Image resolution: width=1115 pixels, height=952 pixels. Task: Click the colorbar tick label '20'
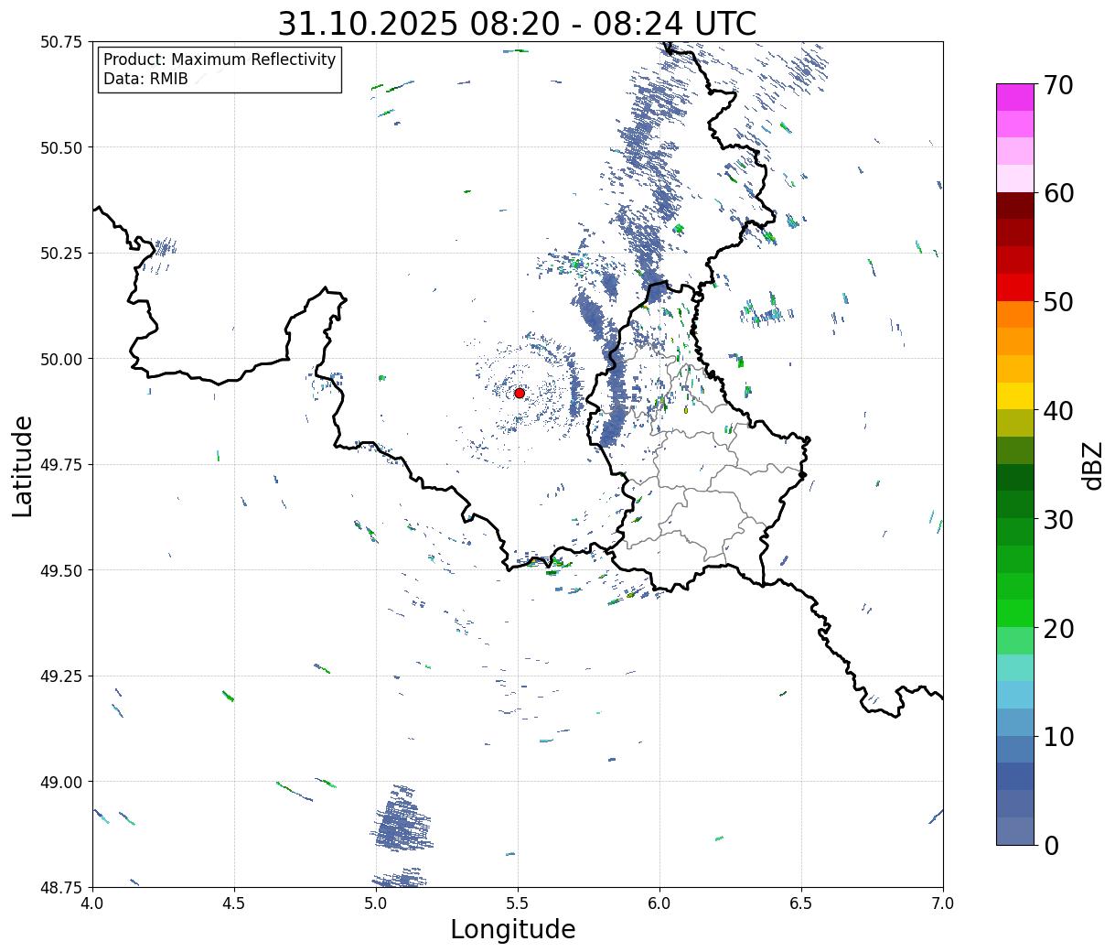point(1057,628)
